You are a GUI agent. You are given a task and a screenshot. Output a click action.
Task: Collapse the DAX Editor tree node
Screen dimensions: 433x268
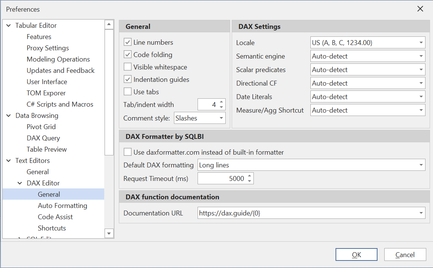click(x=19, y=183)
